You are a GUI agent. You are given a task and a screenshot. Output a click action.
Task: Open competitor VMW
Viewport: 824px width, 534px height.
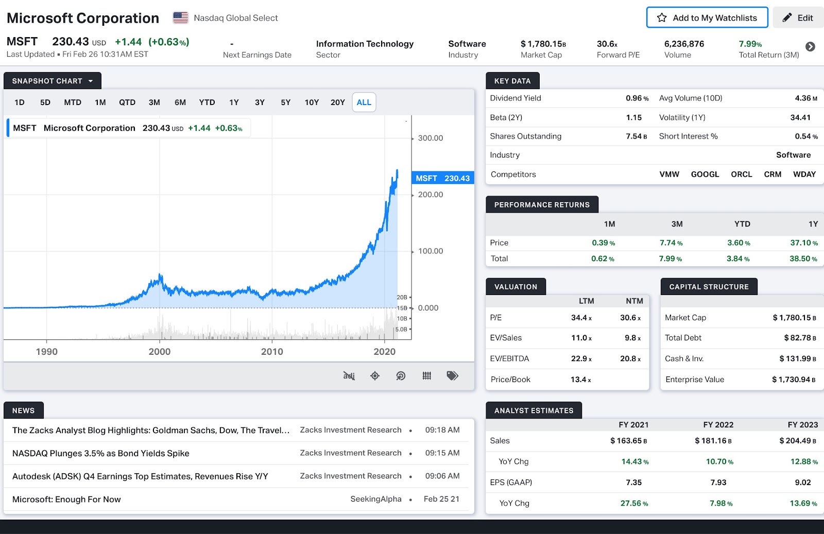click(x=669, y=175)
